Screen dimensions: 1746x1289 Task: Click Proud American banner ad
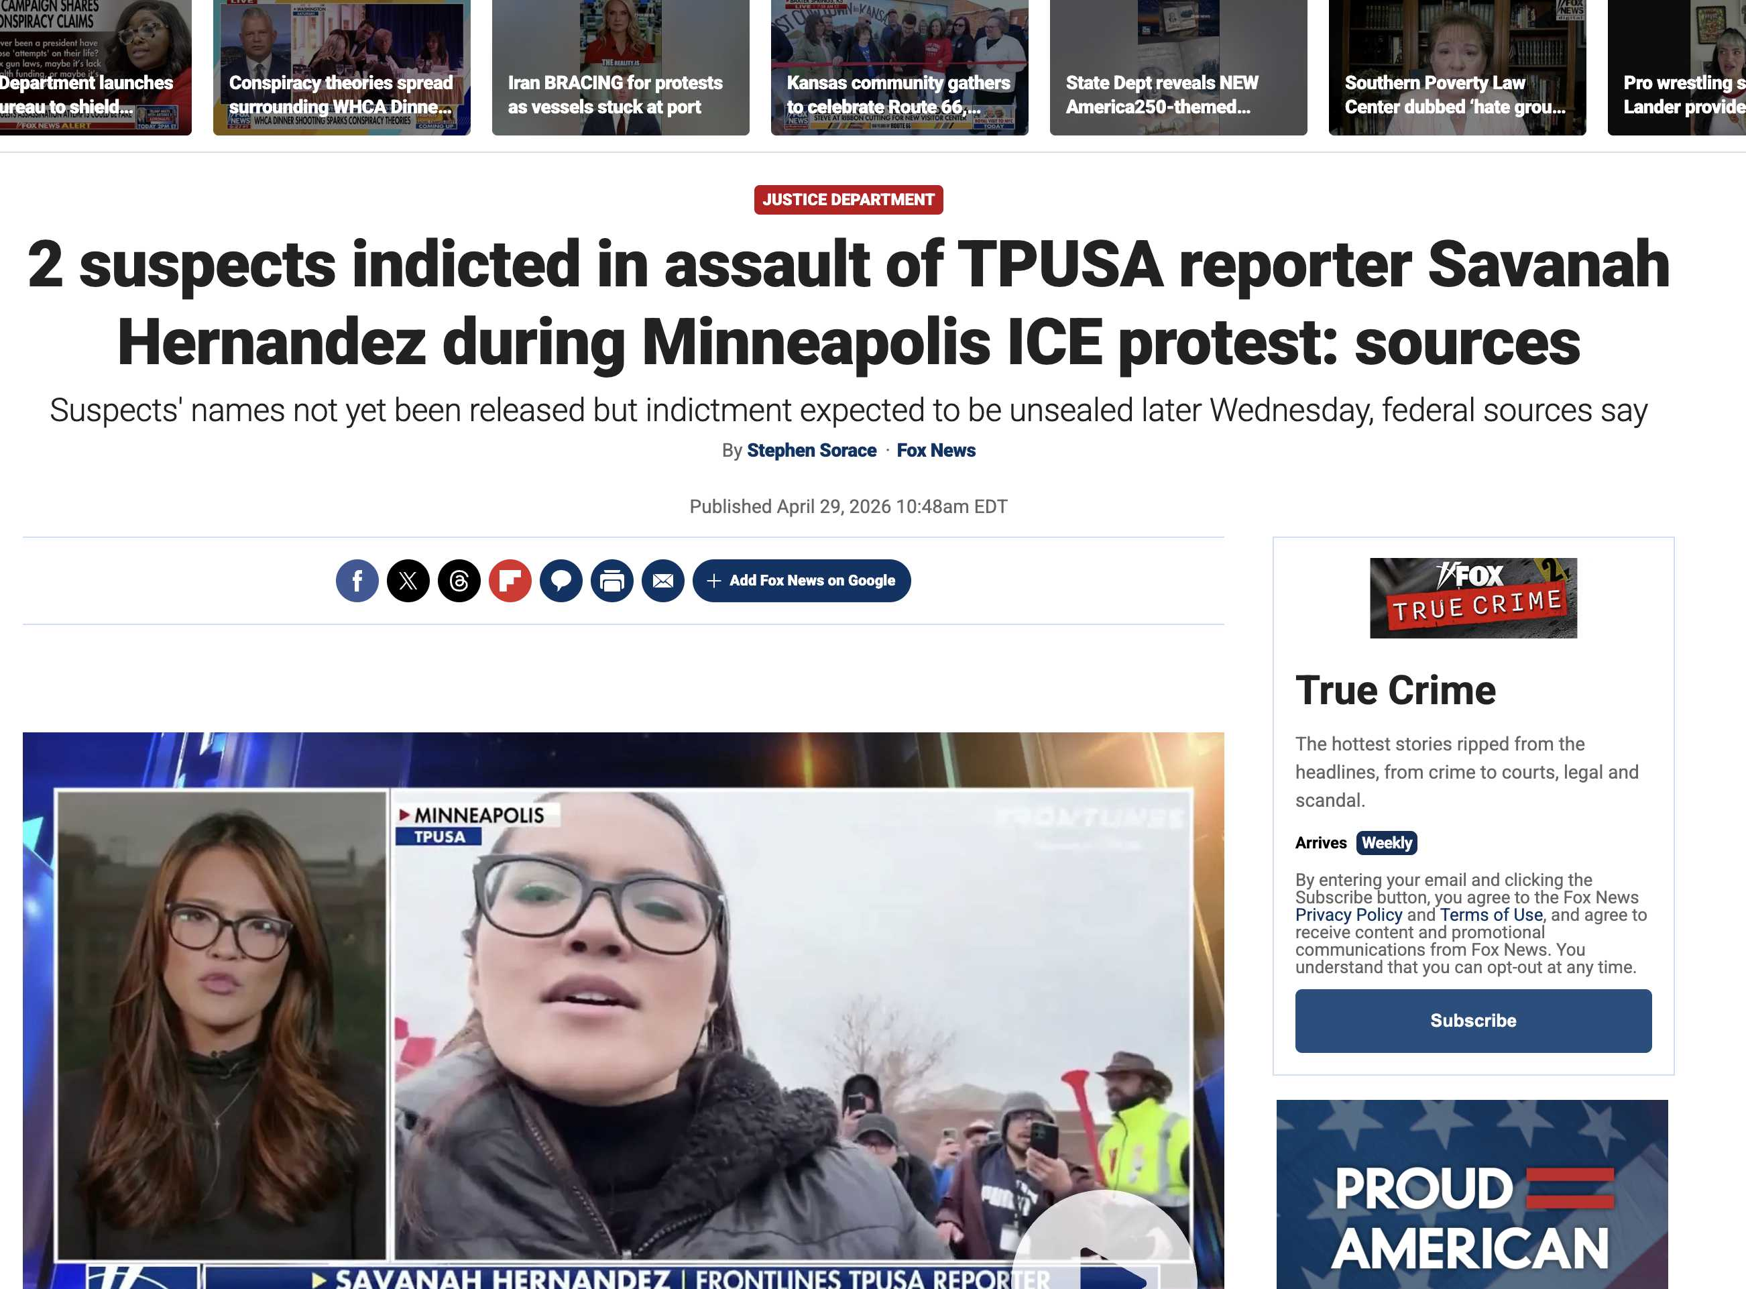coord(1472,1194)
